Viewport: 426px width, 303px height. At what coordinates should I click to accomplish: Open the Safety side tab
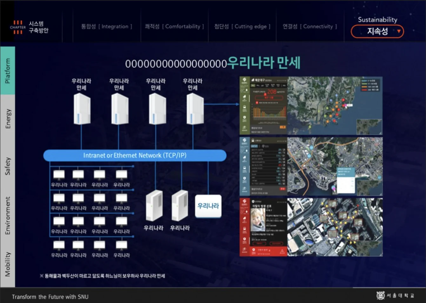(8, 166)
